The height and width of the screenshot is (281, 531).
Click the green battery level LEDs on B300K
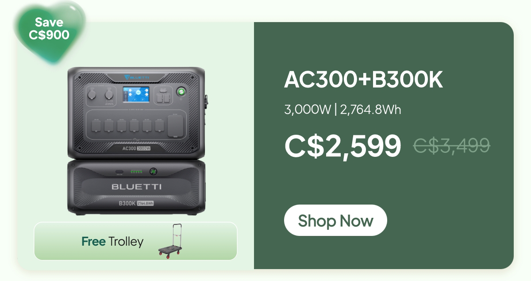click(x=135, y=172)
